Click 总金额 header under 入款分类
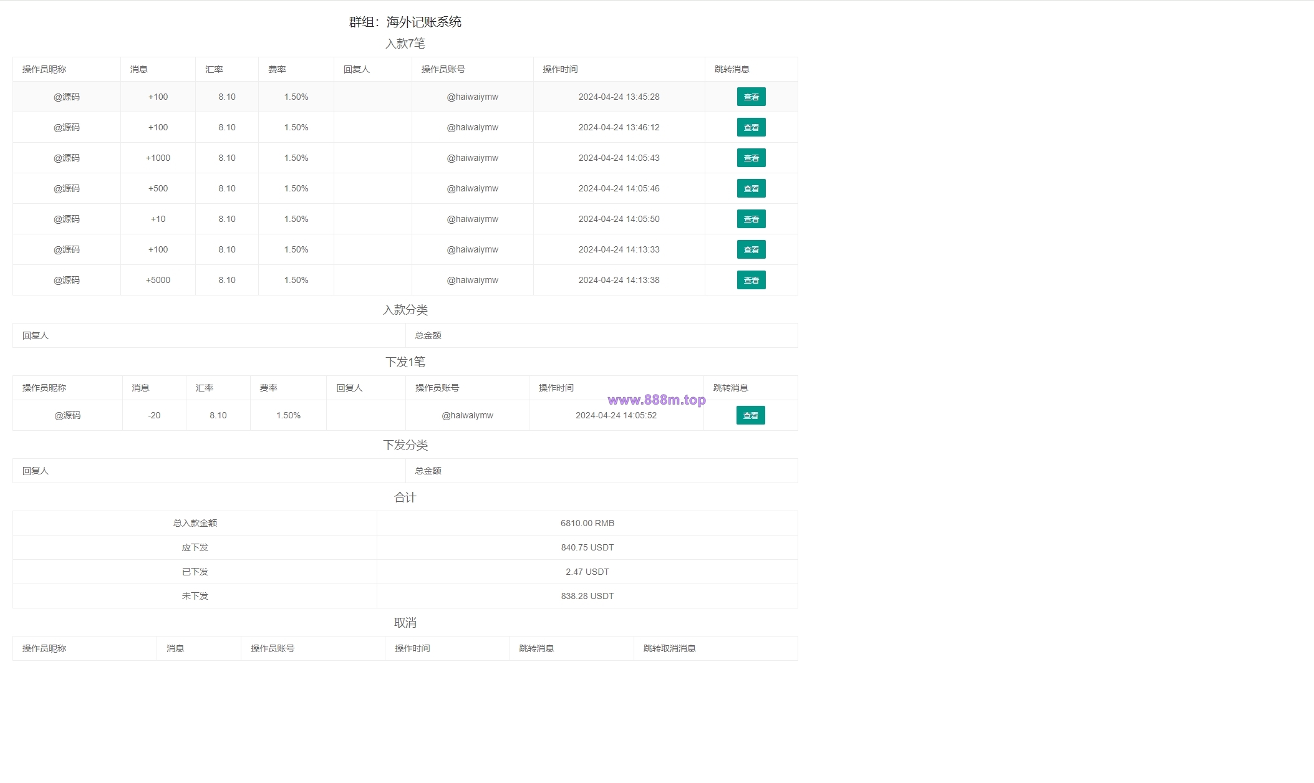This screenshot has width=1314, height=783. tap(428, 335)
